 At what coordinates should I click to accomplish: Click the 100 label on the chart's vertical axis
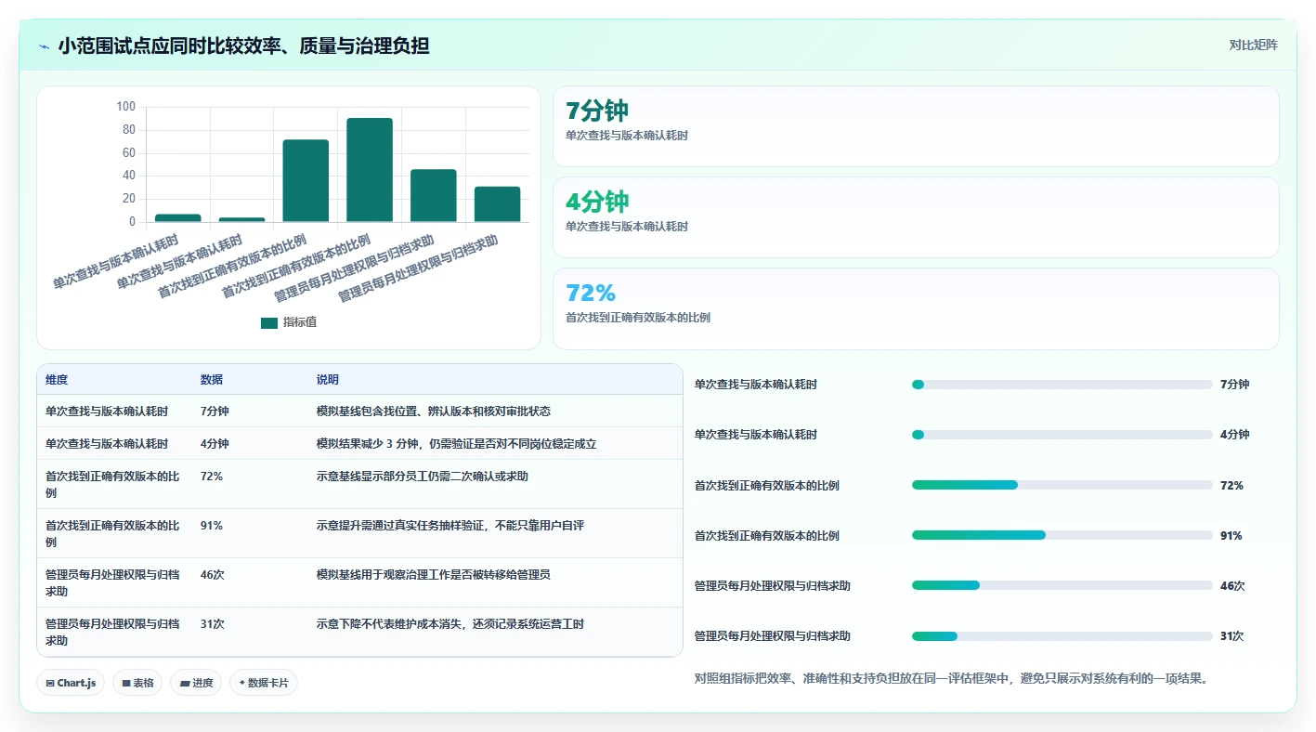[125, 107]
